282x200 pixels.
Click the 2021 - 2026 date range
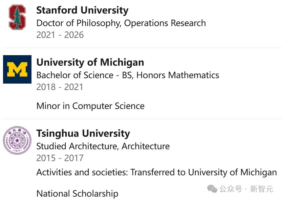[x=60, y=35]
